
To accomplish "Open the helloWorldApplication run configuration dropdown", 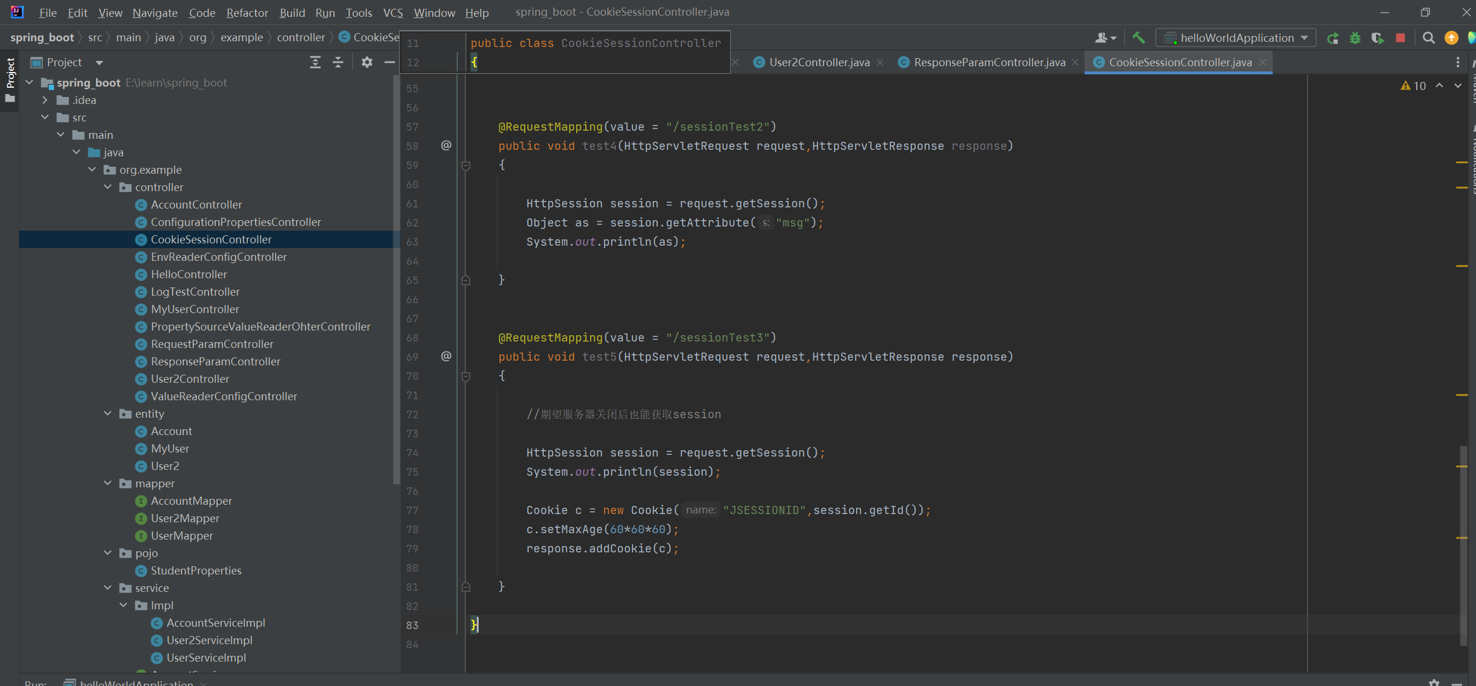I will (1236, 38).
